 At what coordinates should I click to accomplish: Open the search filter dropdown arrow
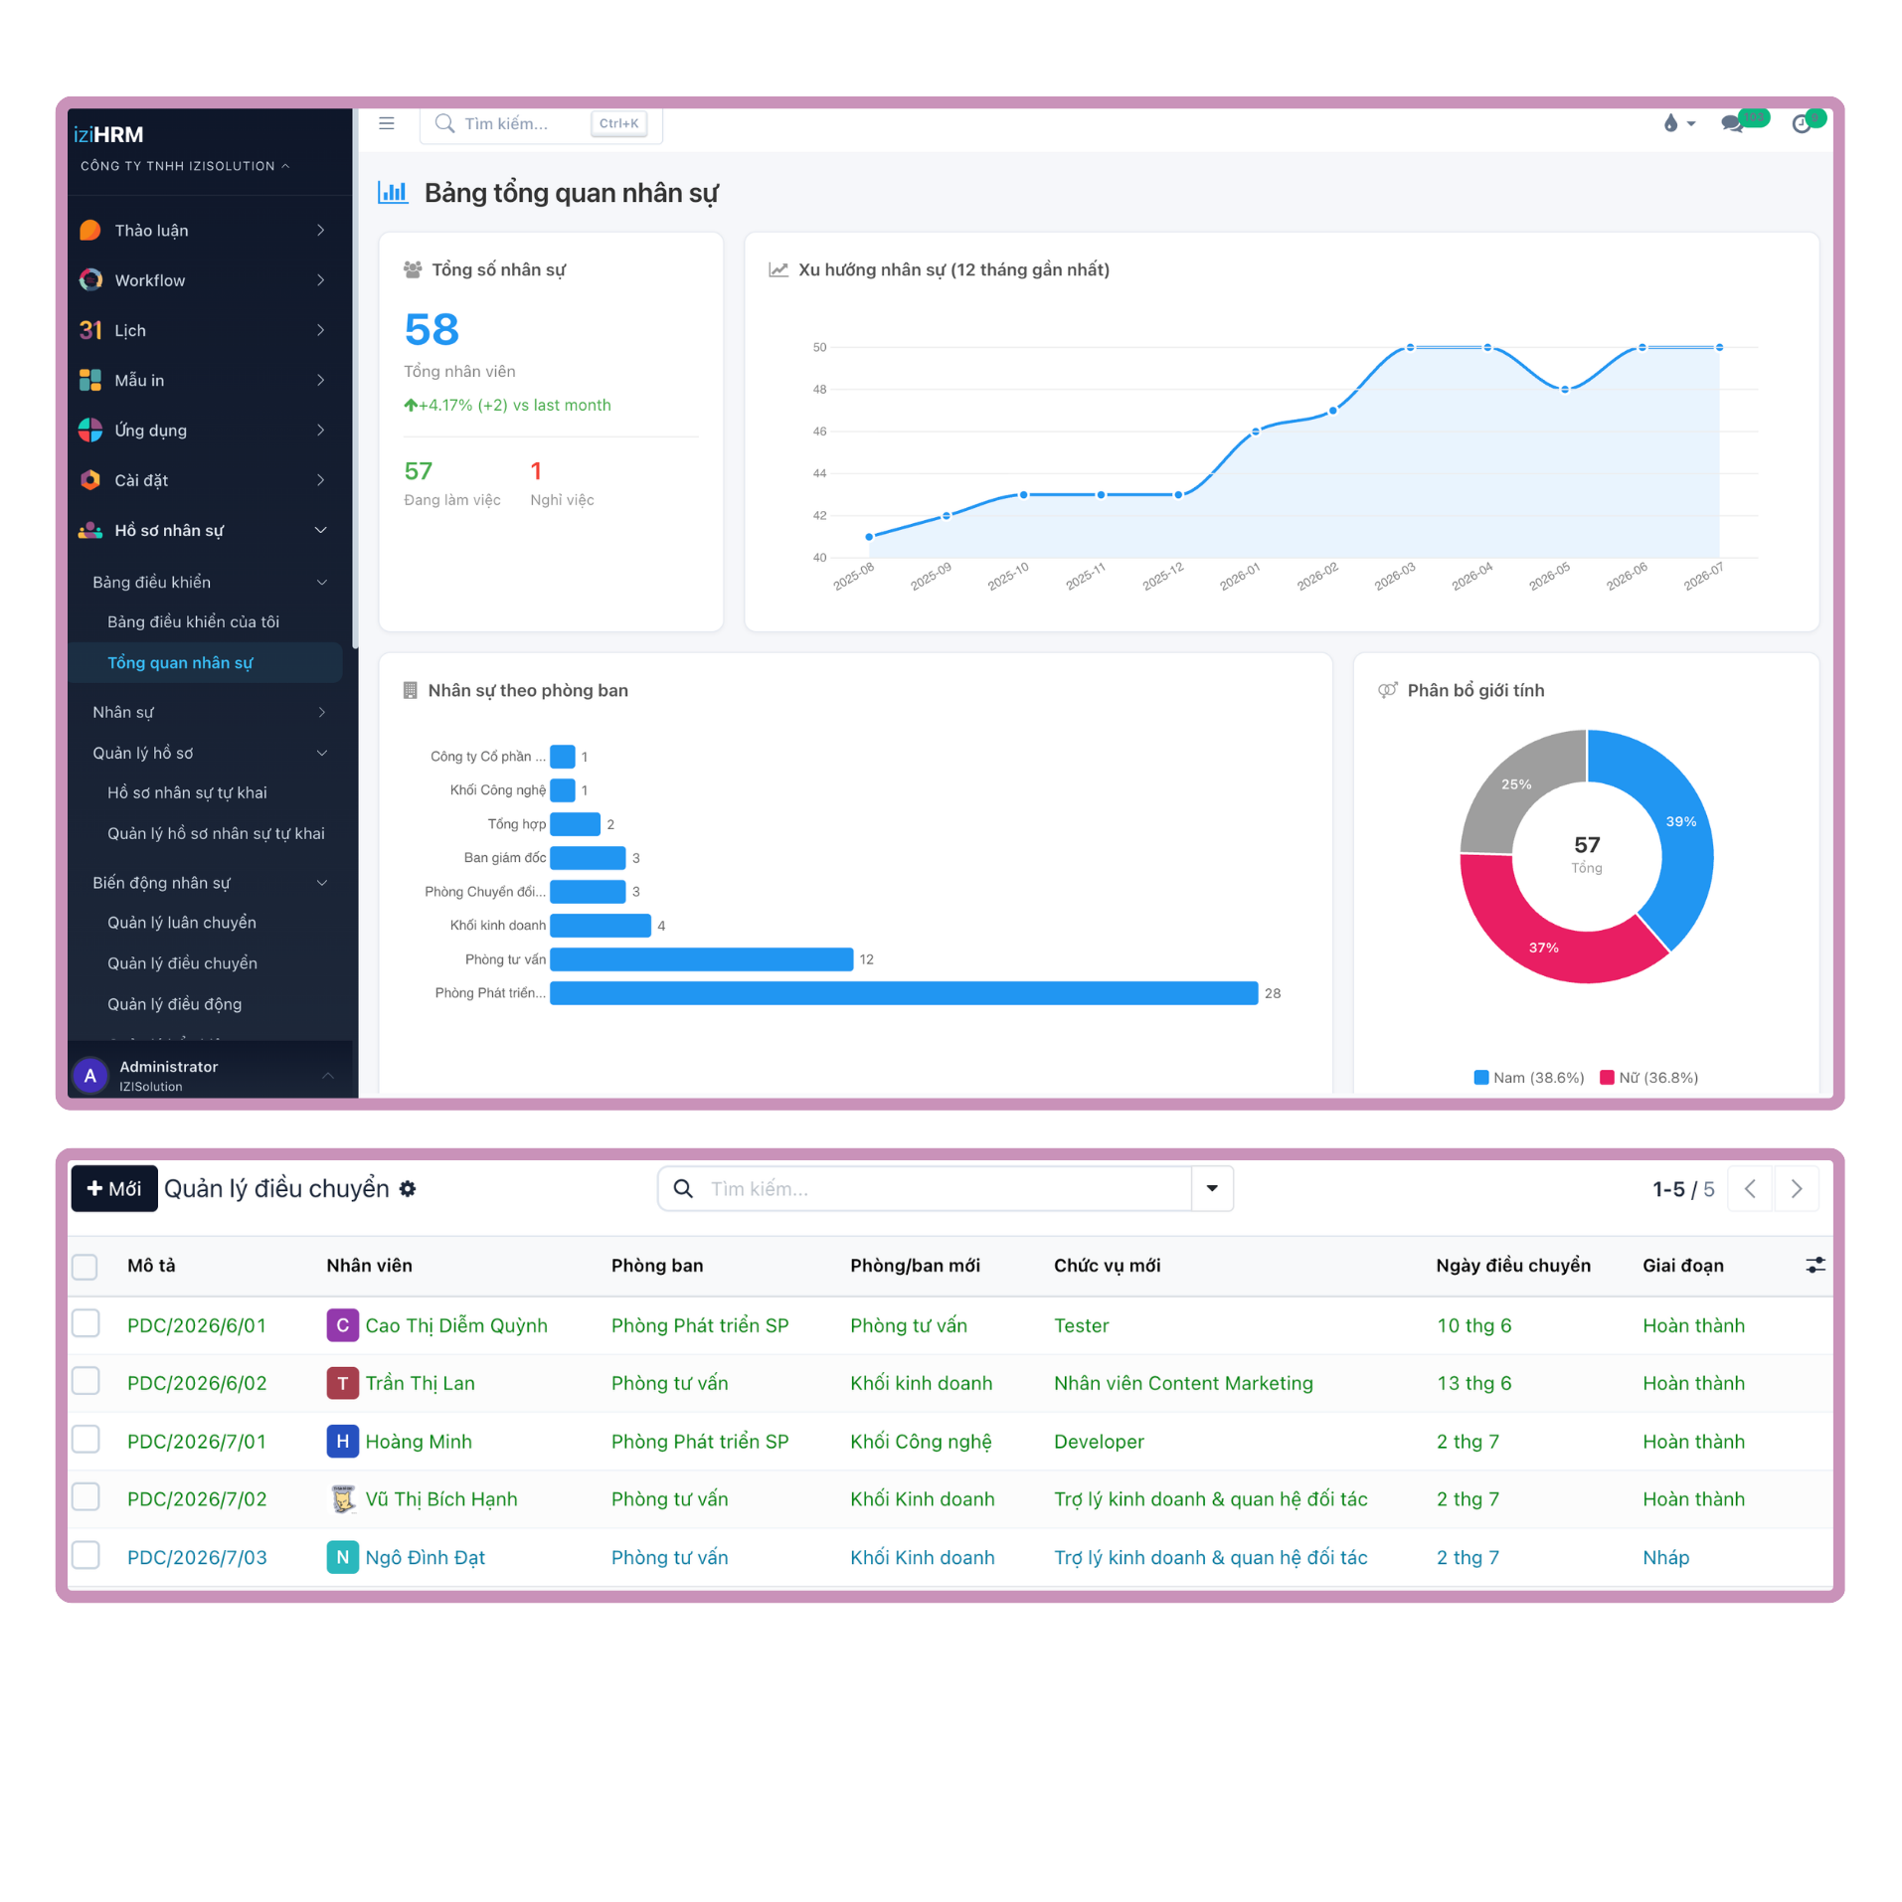click(1212, 1188)
